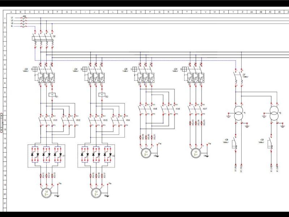Viewport: 289px width, 217px height.
Task: Click row number 21 in the left ruler
Action: click(x=5, y=203)
